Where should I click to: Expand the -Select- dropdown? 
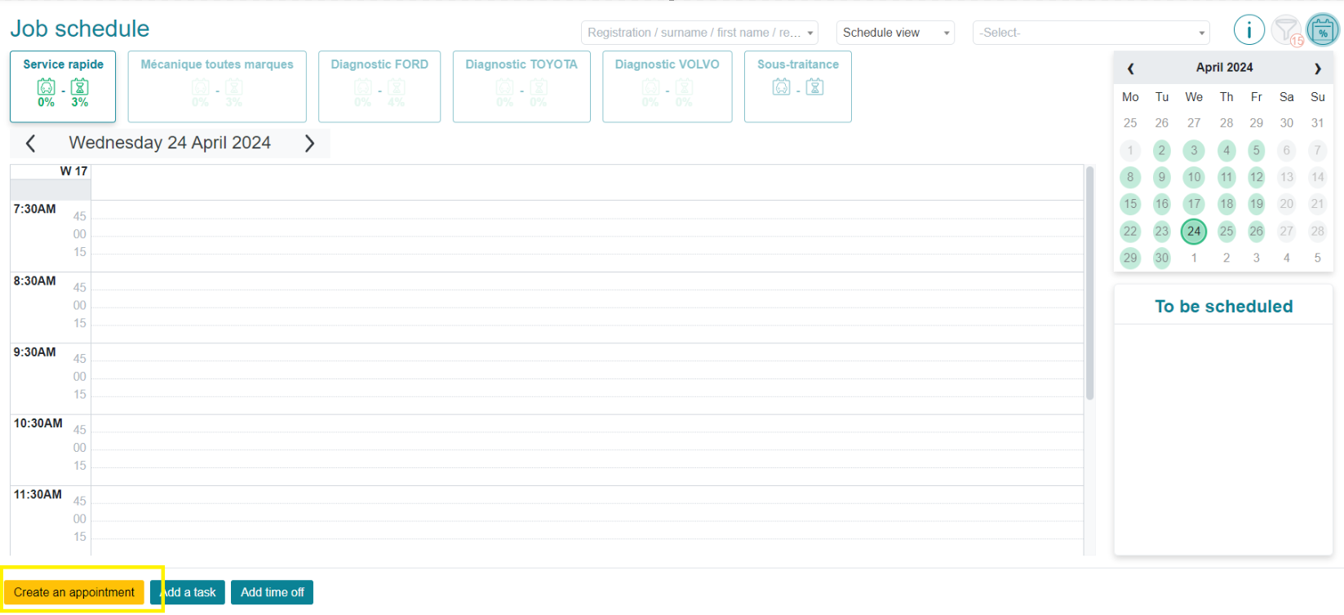click(1091, 33)
